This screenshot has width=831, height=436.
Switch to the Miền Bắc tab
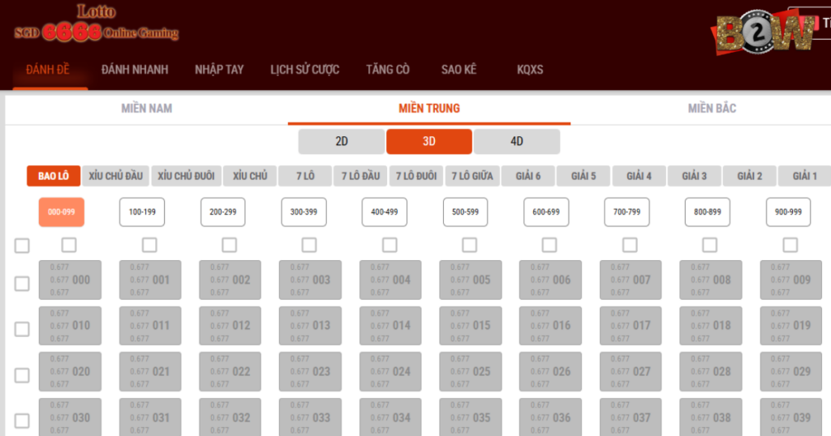click(x=712, y=108)
